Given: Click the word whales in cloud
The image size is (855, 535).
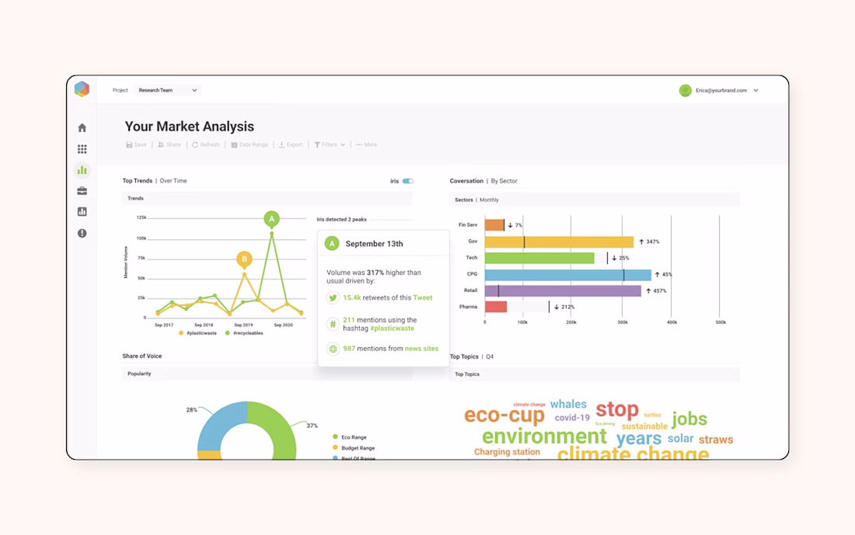Looking at the screenshot, I should [568, 405].
